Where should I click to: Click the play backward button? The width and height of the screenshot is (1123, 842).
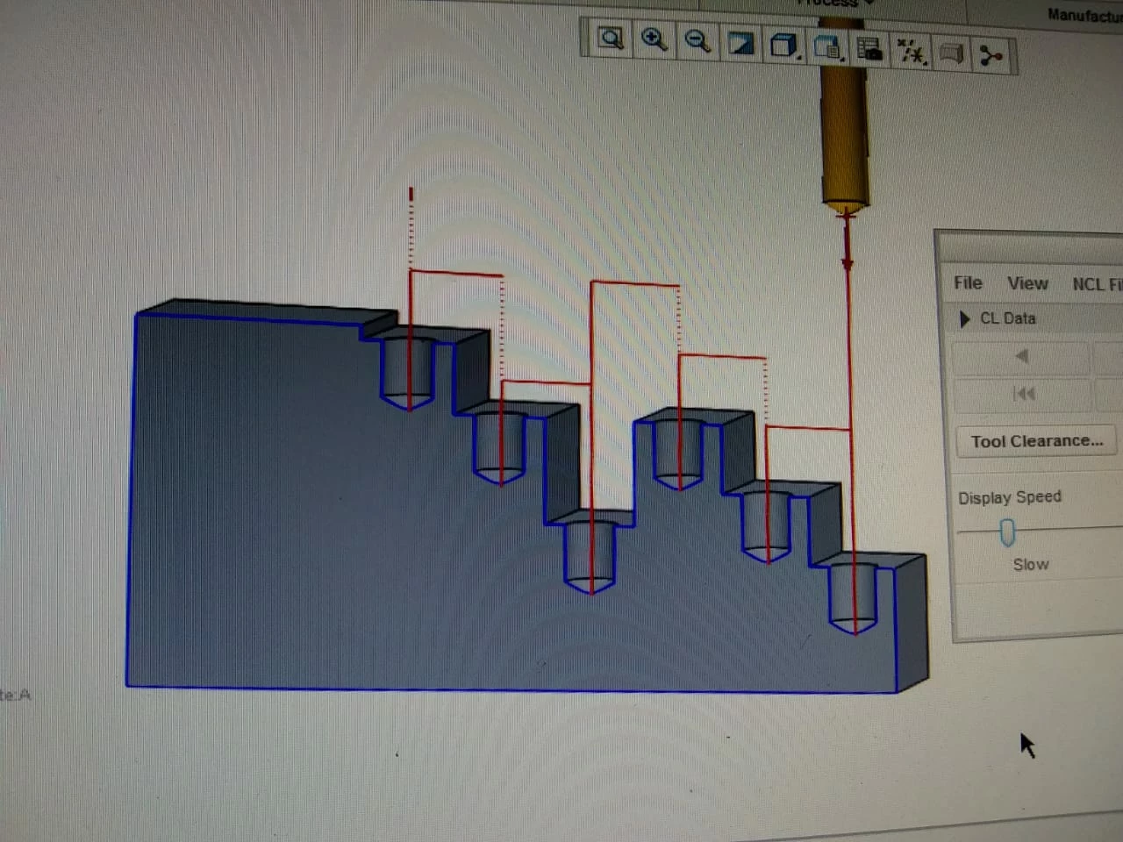pos(1020,356)
